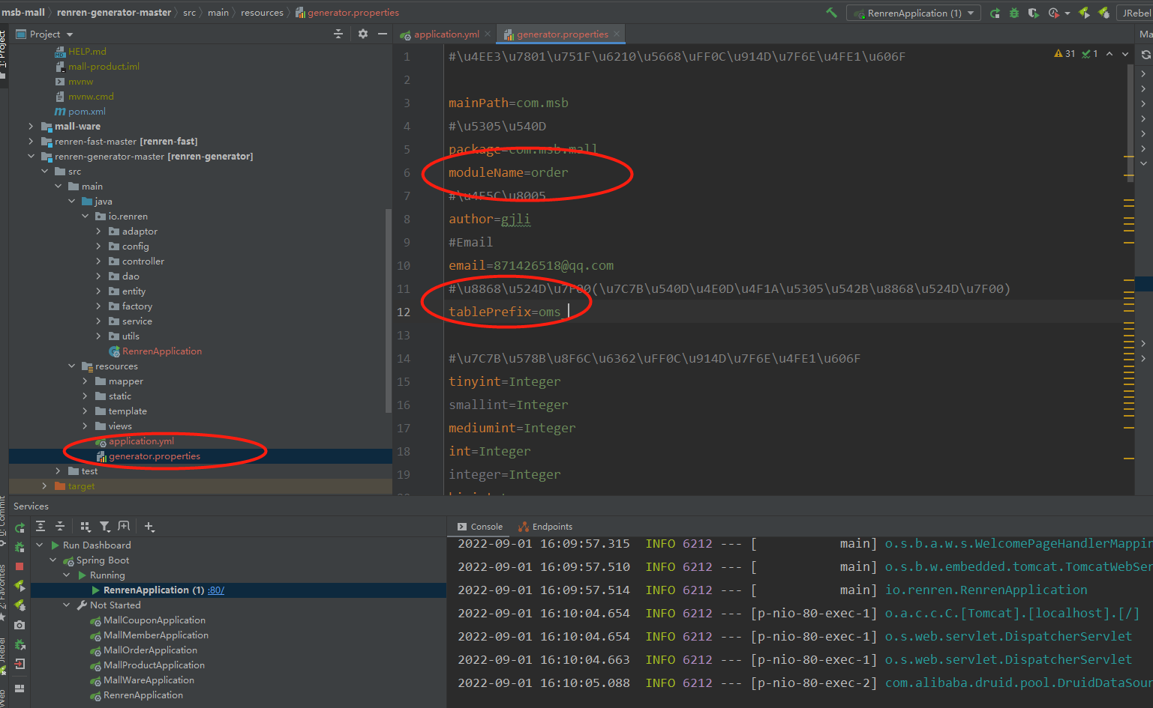The width and height of the screenshot is (1153, 708).
Task: Rerun in Debug mode in the Services sidebar
Action: (x=20, y=547)
